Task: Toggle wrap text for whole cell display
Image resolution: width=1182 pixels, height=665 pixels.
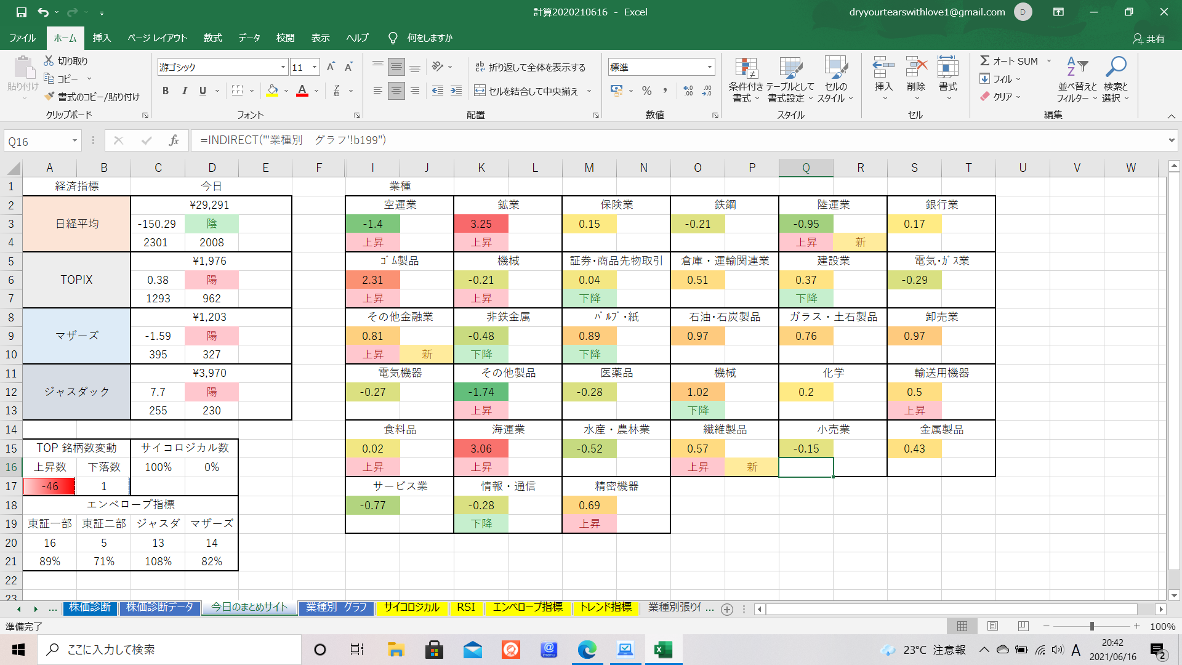Action: [x=530, y=67]
